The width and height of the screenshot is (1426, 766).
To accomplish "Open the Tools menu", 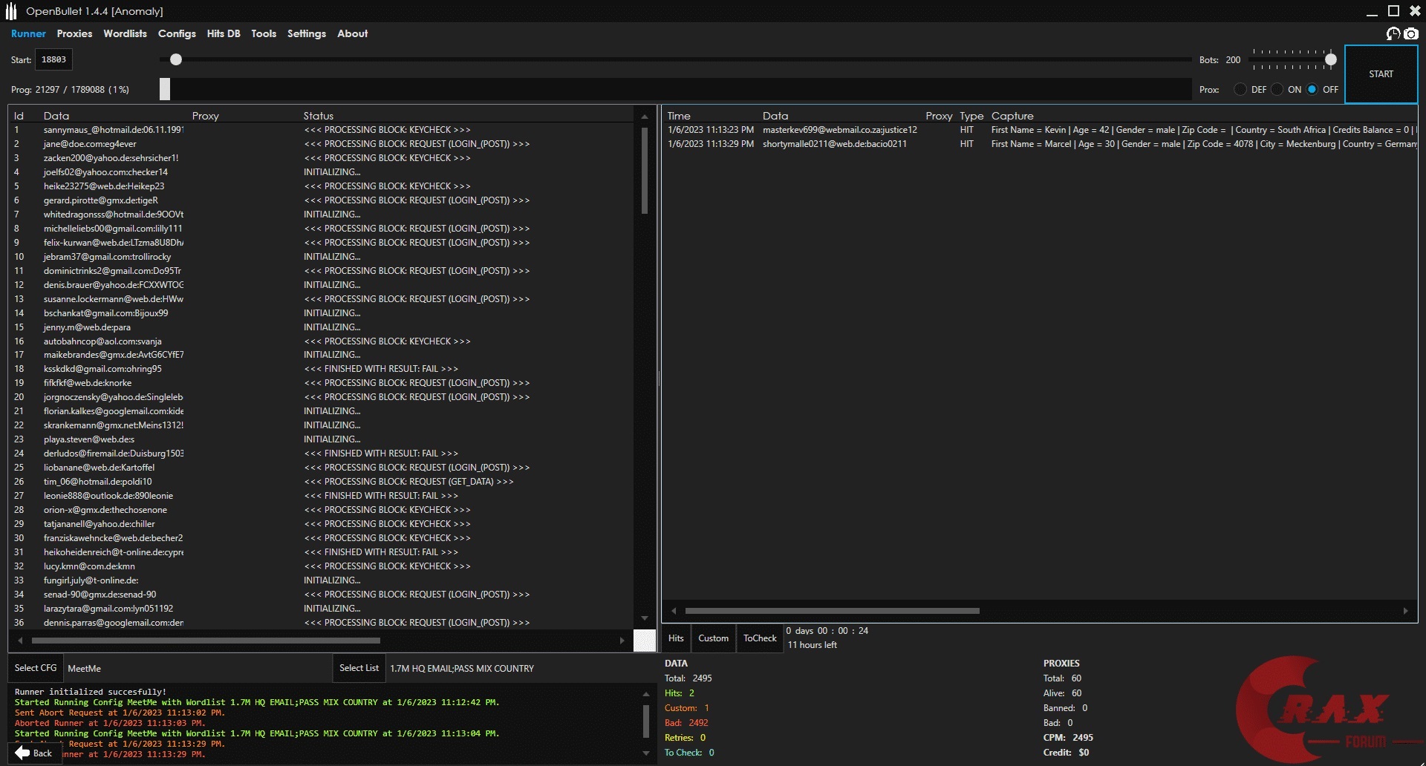I will [x=264, y=33].
